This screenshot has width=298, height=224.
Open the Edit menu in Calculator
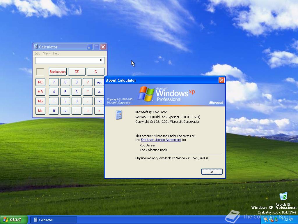(x=37, y=53)
